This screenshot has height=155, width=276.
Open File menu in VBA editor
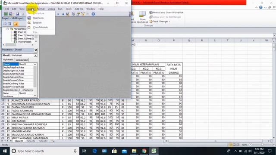[7, 9]
